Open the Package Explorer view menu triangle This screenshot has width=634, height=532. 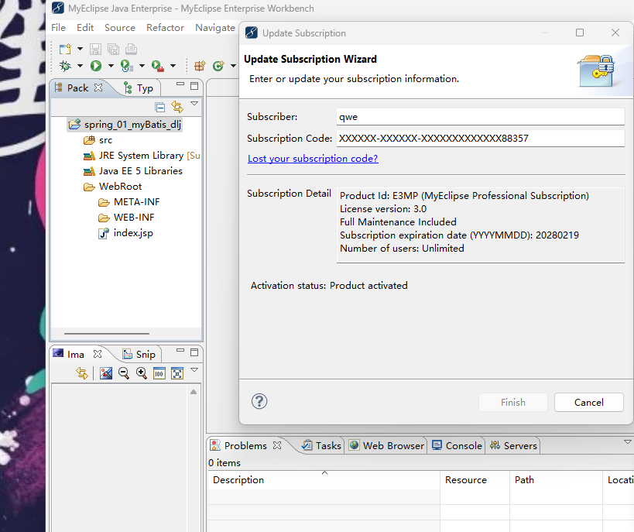click(194, 104)
